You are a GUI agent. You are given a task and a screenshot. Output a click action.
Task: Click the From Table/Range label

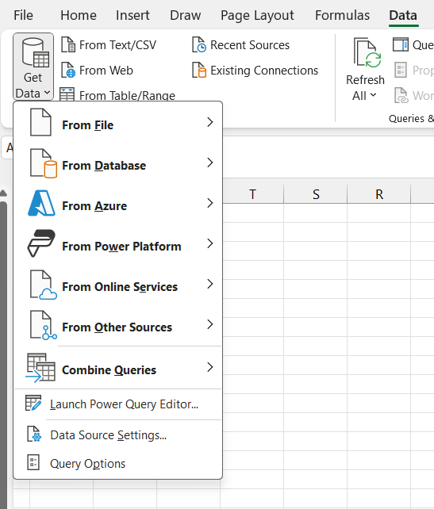click(x=127, y=95)
